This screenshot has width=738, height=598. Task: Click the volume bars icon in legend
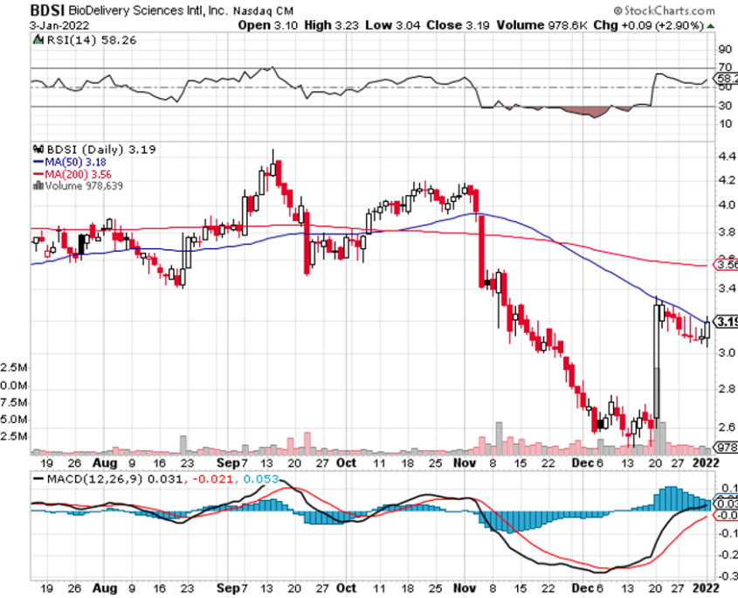point(37,184)
